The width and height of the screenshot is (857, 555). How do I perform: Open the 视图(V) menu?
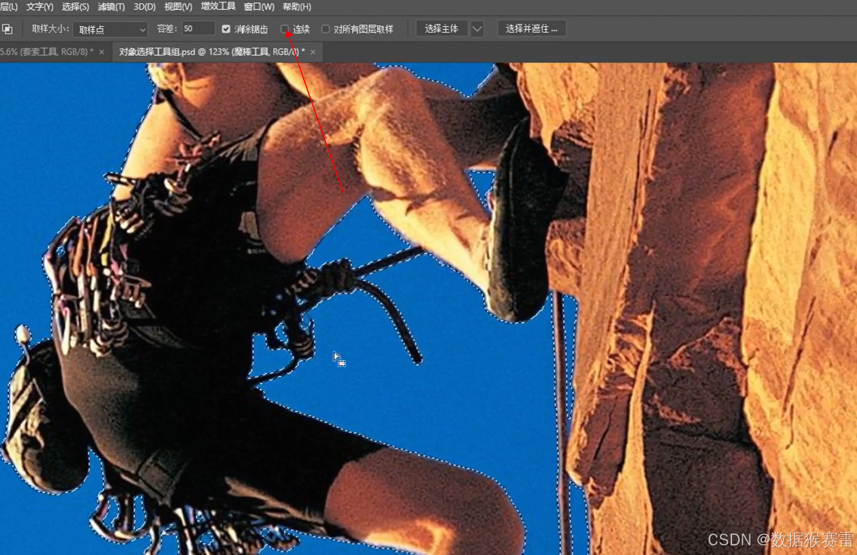tap(178, 7)
